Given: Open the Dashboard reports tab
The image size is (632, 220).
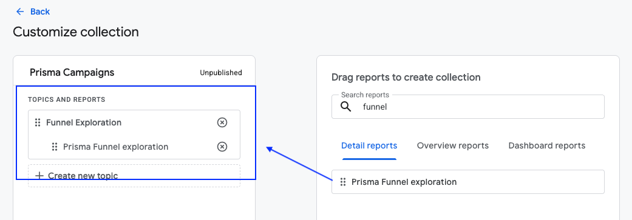Looking at the screenshot, I should click(x=546, y=145).
